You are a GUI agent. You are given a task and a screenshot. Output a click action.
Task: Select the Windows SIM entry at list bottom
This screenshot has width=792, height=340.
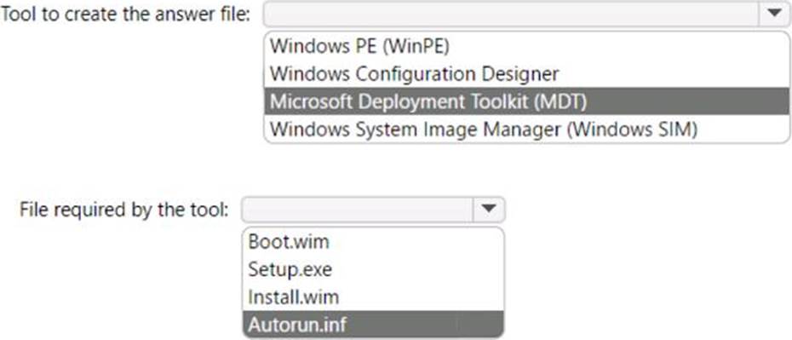(527, 129)
